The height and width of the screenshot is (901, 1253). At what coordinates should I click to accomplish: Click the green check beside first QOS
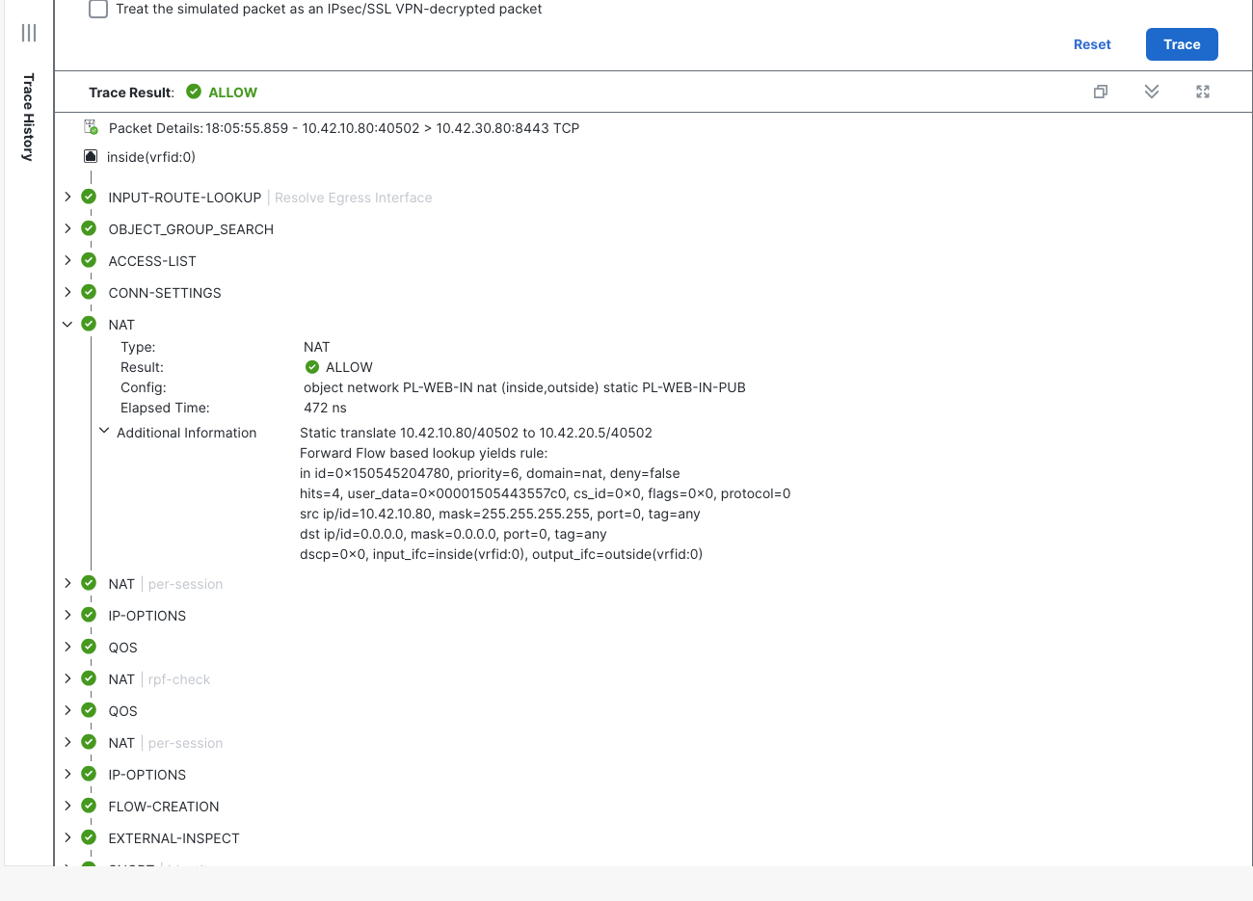point(89,647)
